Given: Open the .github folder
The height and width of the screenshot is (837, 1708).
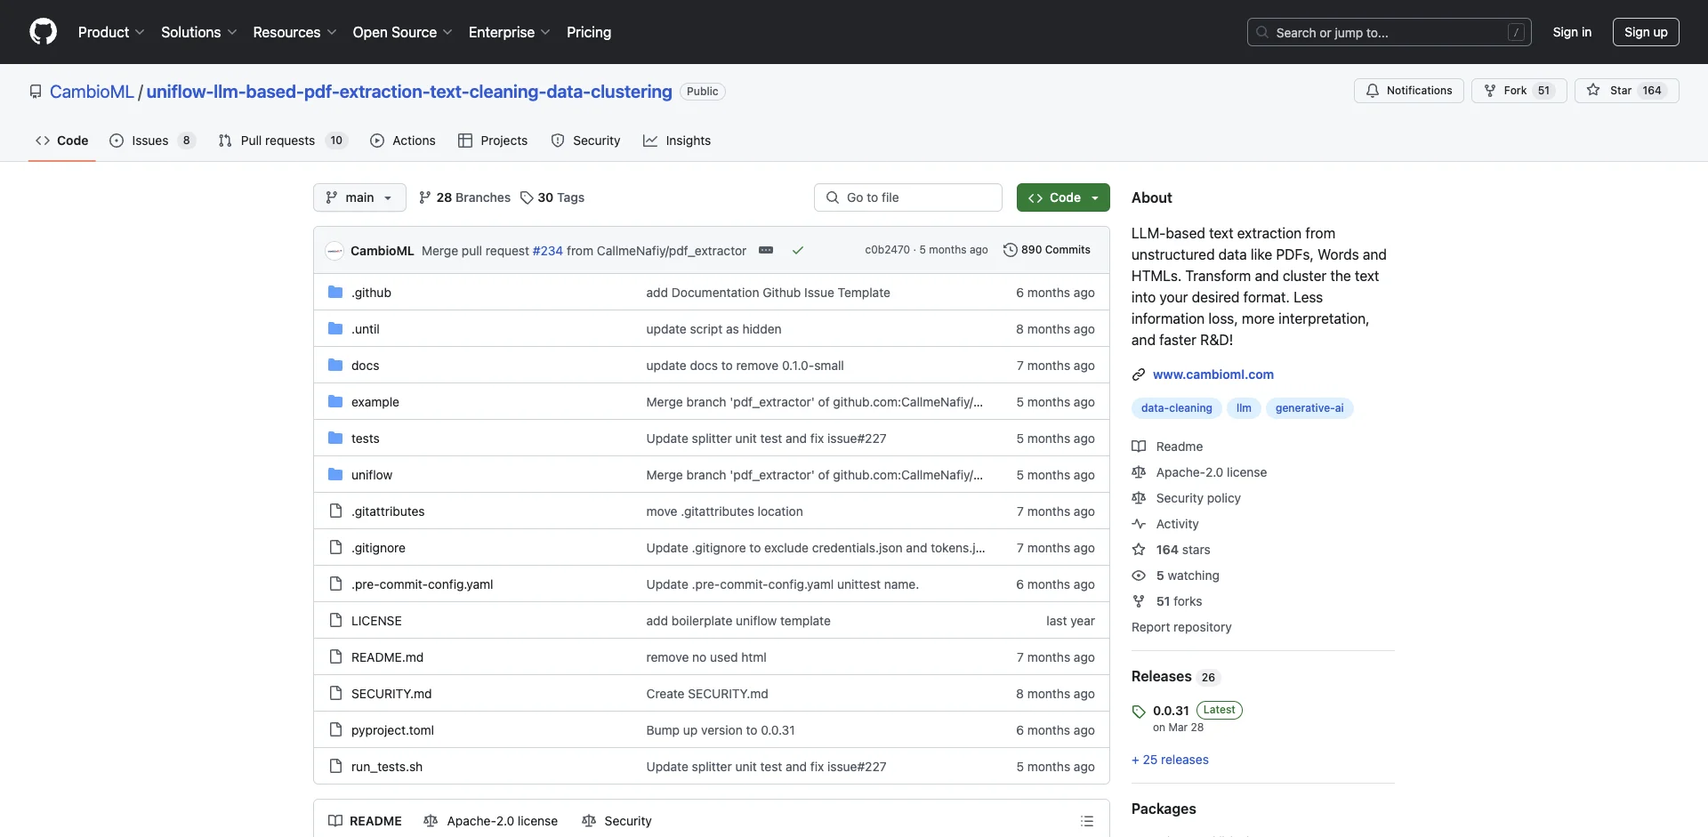Looking at the screenshot, I should pyautogui.click(x=371, y=293).
